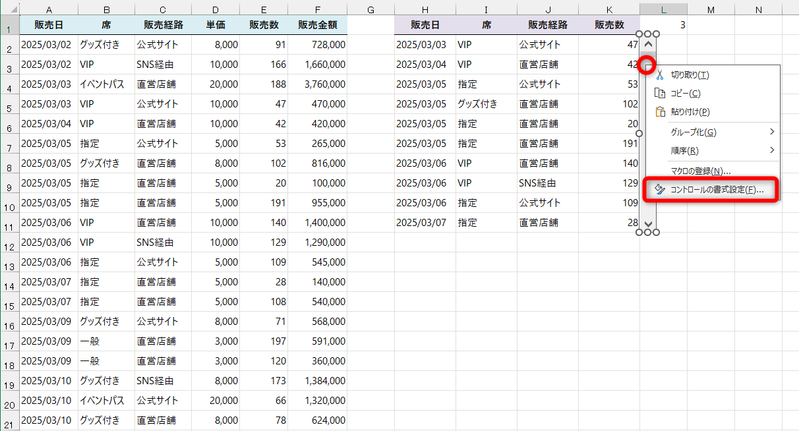
Task: Select column F header
Action: [x=318, y=9]
